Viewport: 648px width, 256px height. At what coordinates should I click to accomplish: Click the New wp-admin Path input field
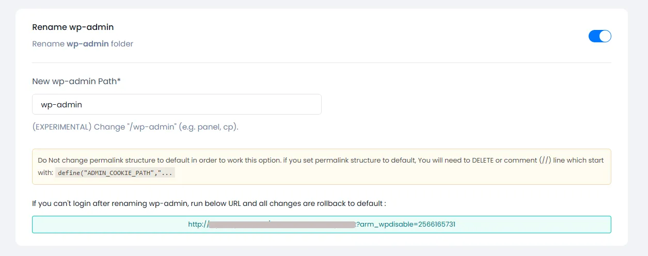coord(177,104)
